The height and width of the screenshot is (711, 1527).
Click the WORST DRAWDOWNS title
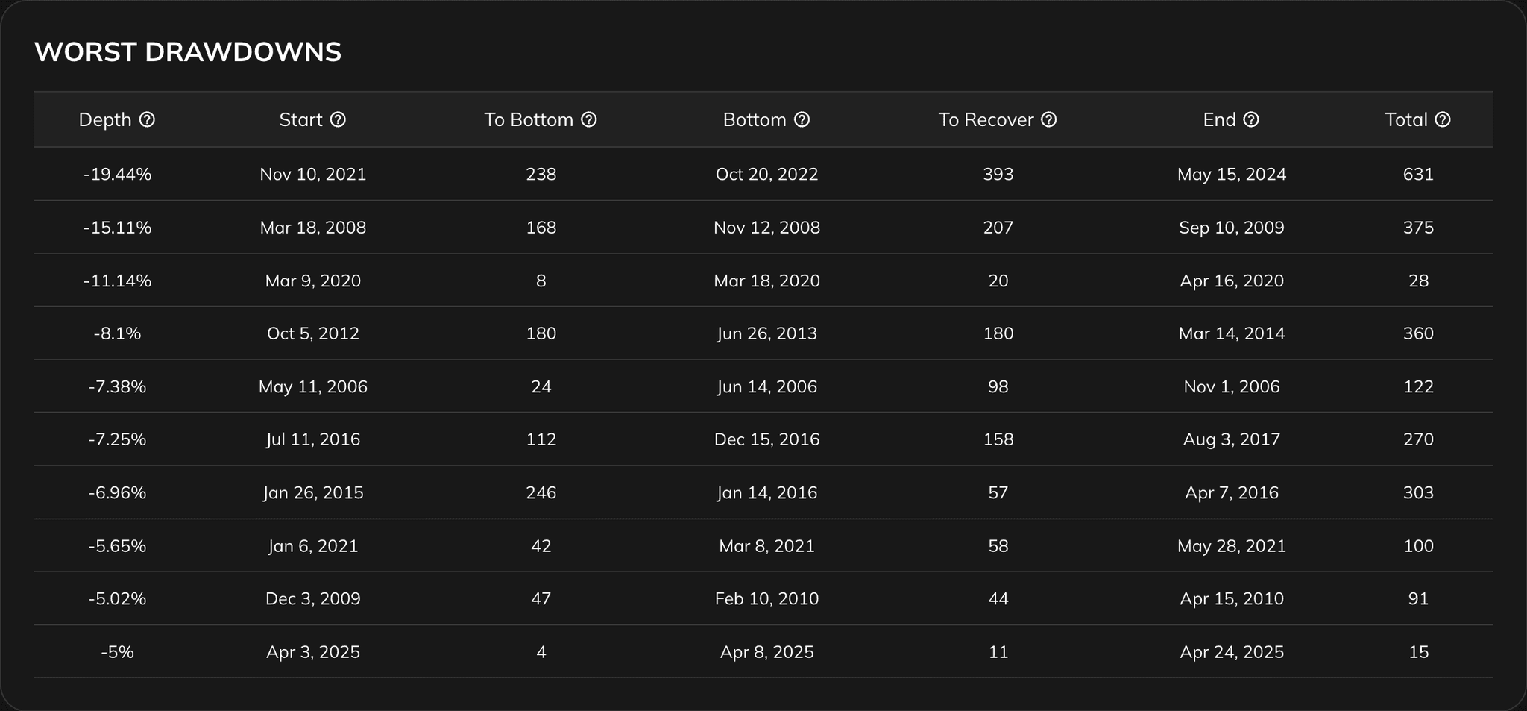[x=189, y=51]
